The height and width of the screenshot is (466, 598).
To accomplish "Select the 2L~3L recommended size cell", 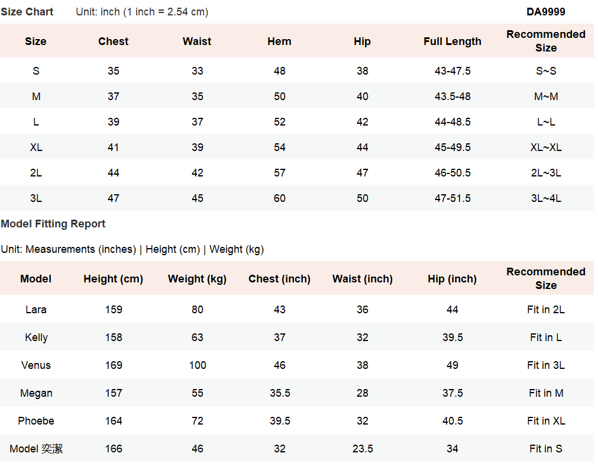I will [545, 173].
